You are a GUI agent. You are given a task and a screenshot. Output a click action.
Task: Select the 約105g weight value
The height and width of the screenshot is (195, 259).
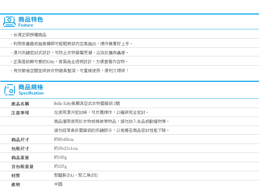60,166
